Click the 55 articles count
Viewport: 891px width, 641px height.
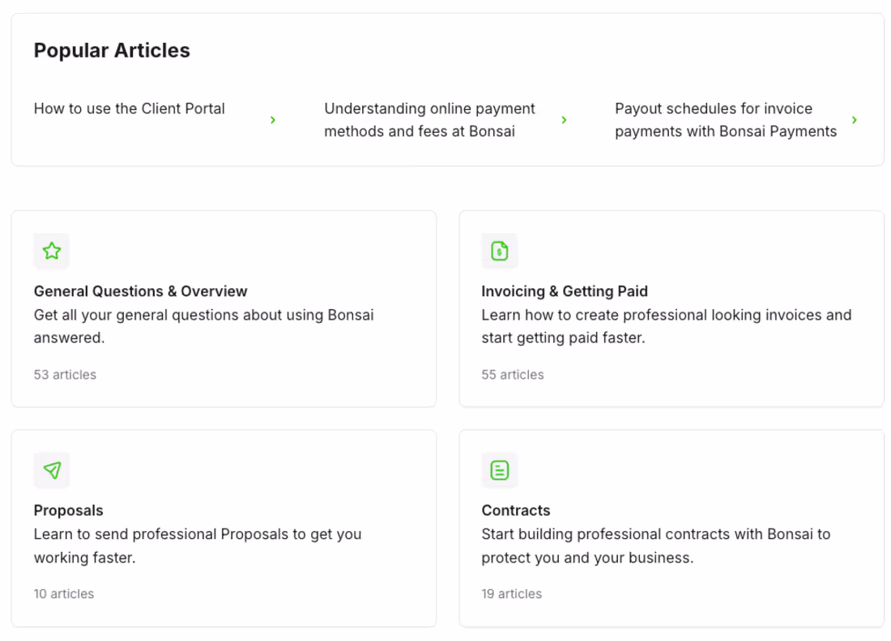pos(513,375)
